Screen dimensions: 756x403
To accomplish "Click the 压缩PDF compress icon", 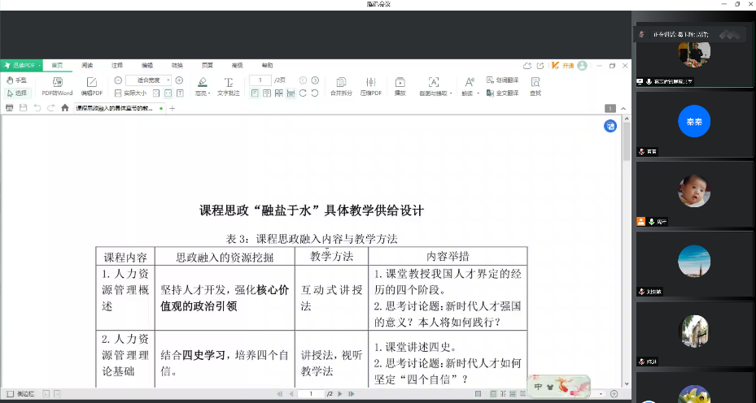I will click(x=371, y=84).
